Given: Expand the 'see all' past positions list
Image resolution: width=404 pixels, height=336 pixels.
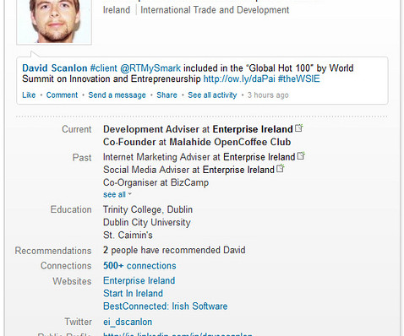Looking at the screenshot, I should tap(117, 194).
